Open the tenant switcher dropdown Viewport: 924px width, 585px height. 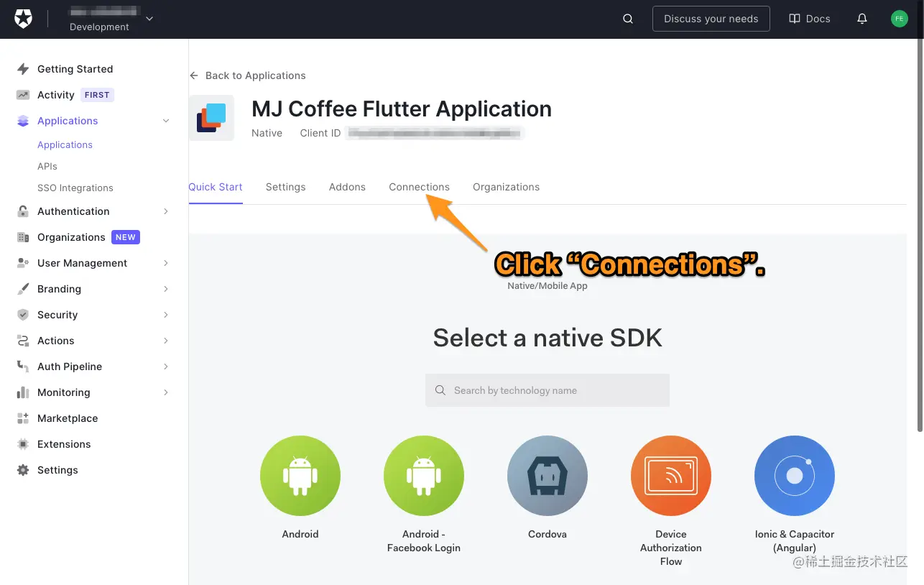(111, 19)
